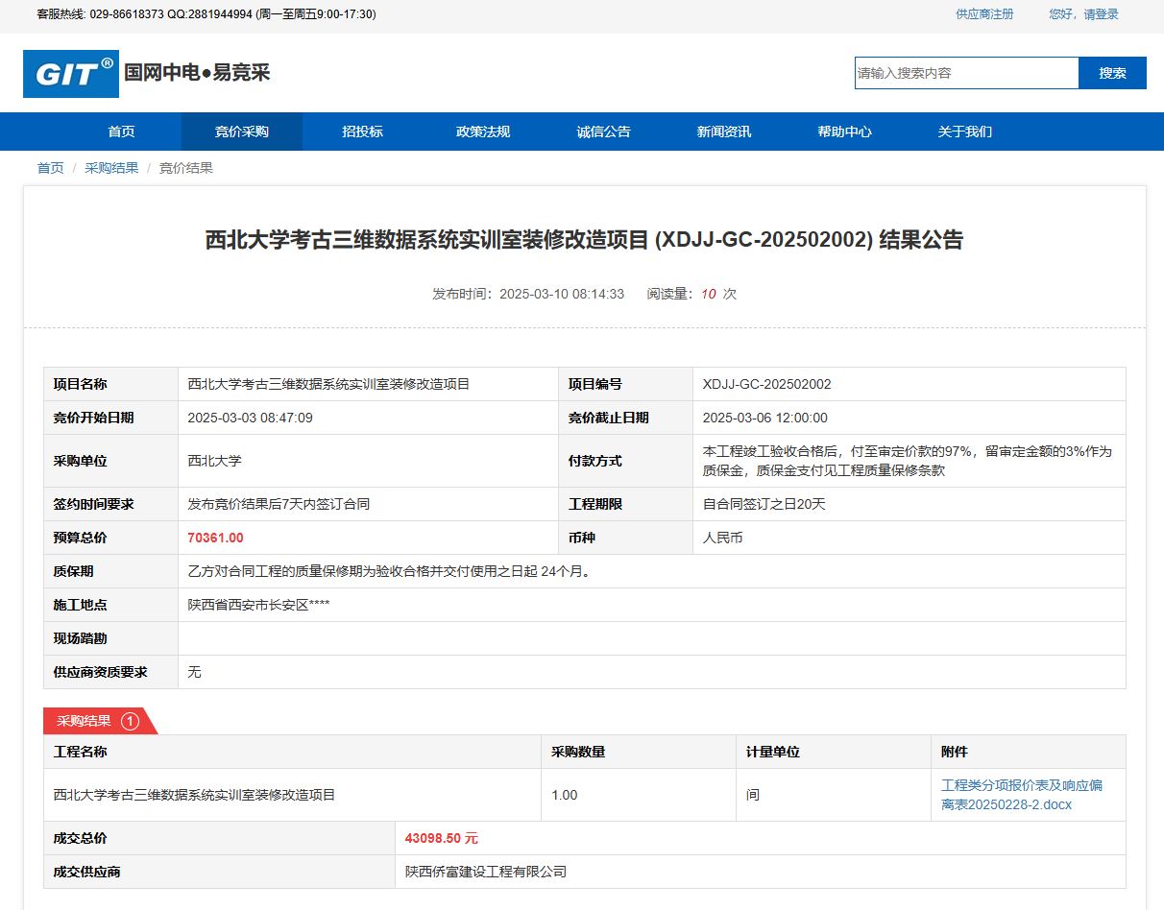This screenshot has height=910, width=1164.
Task: Click the search input field
Action: [x=966, y=73]
